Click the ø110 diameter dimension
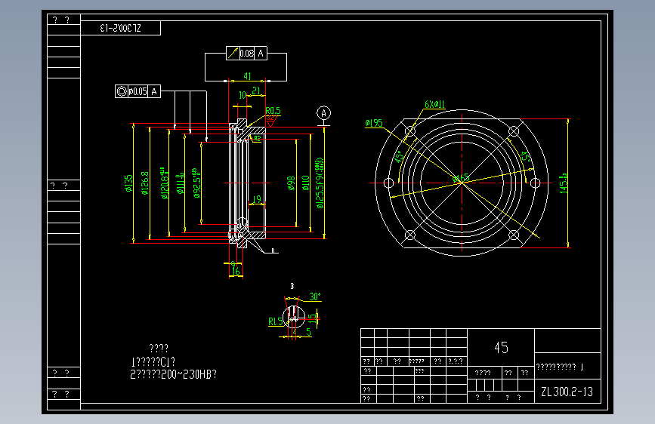Screen dimensions: 655x424 [x=305, y=183]
